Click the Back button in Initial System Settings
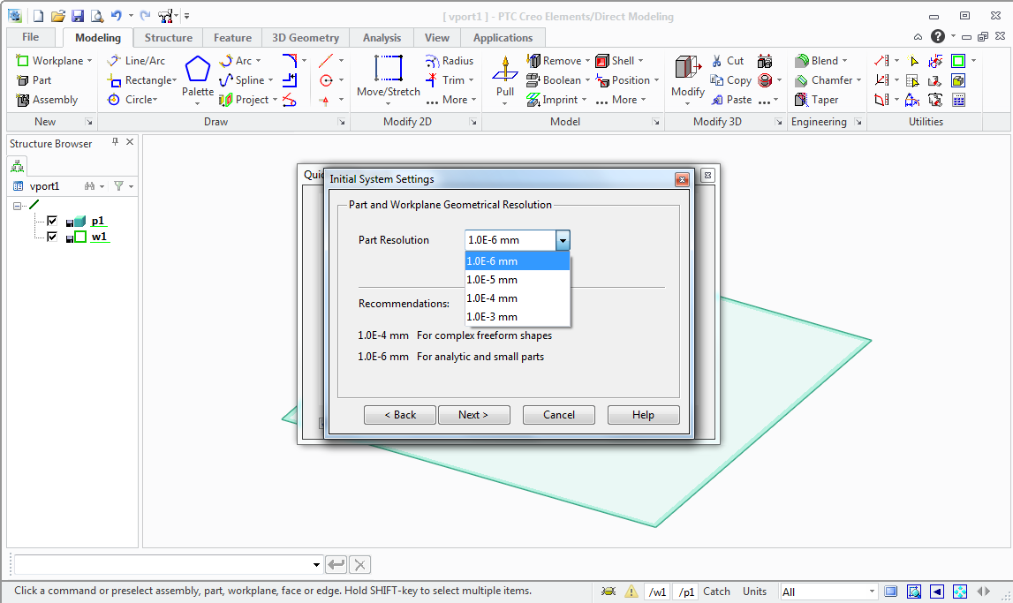1013x603 pixels. (401, 414)
